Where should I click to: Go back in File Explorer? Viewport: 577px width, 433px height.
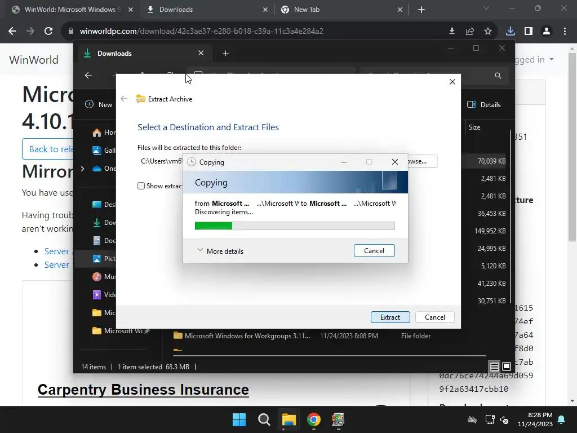pos(88,76)
